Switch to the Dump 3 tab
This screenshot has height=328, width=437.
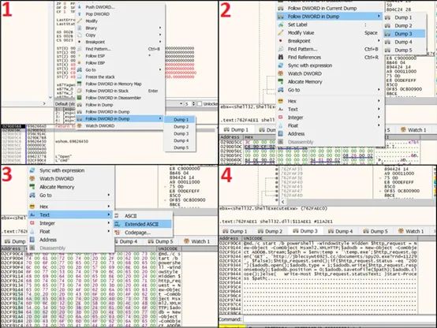click(x=305, y=231)
